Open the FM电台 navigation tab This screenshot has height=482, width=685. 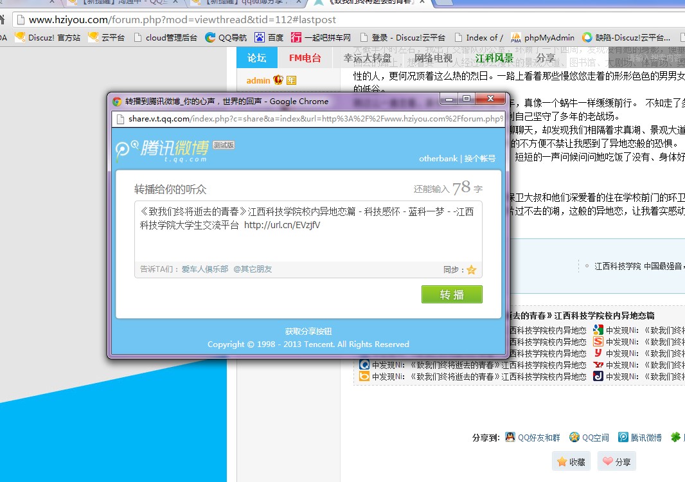coord(305,58)
